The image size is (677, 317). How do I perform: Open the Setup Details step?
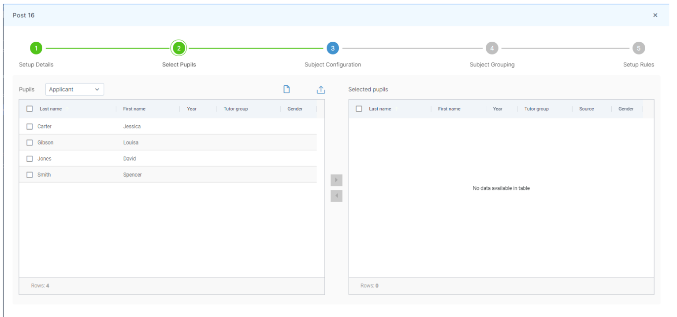click(x=36, y=64)
